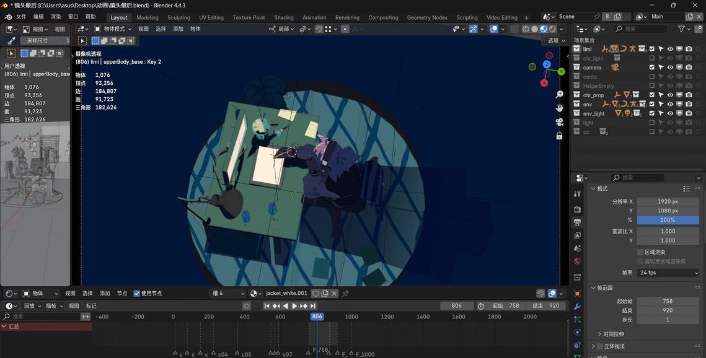Open the transform orientation (局部) dropdown
Viewport: 706px width, 358px height.
(281, 28)
